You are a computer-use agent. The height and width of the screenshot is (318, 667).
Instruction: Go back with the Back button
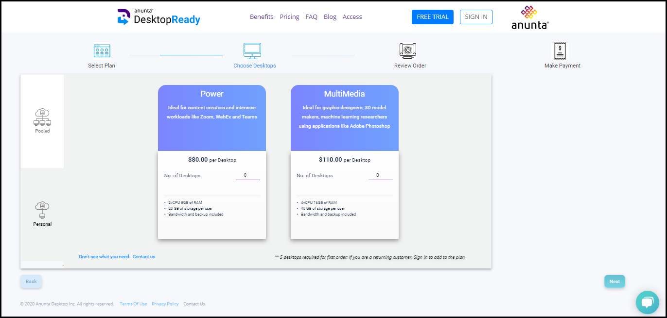(x=31, y=282)
